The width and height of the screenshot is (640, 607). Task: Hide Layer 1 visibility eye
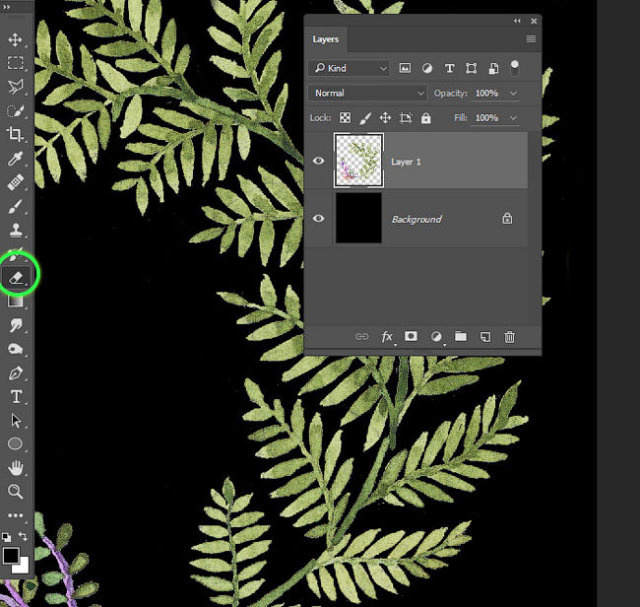point(318,161)
